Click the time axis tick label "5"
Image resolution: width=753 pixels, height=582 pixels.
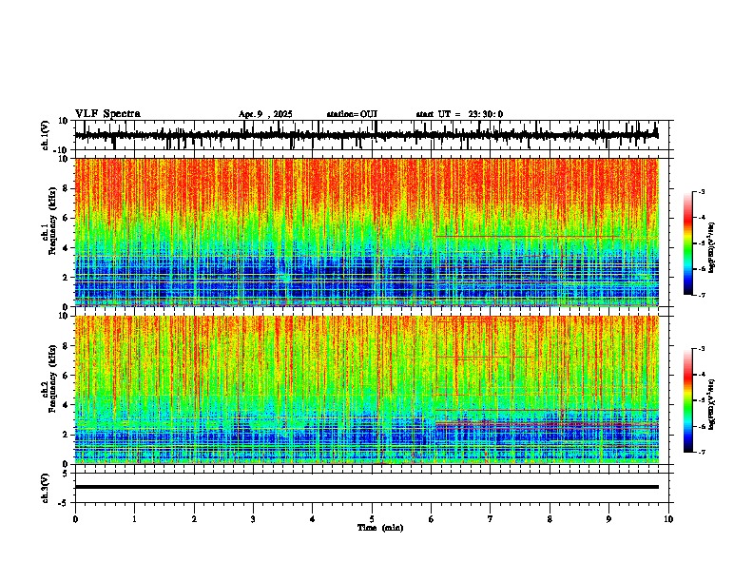(372, 519)
